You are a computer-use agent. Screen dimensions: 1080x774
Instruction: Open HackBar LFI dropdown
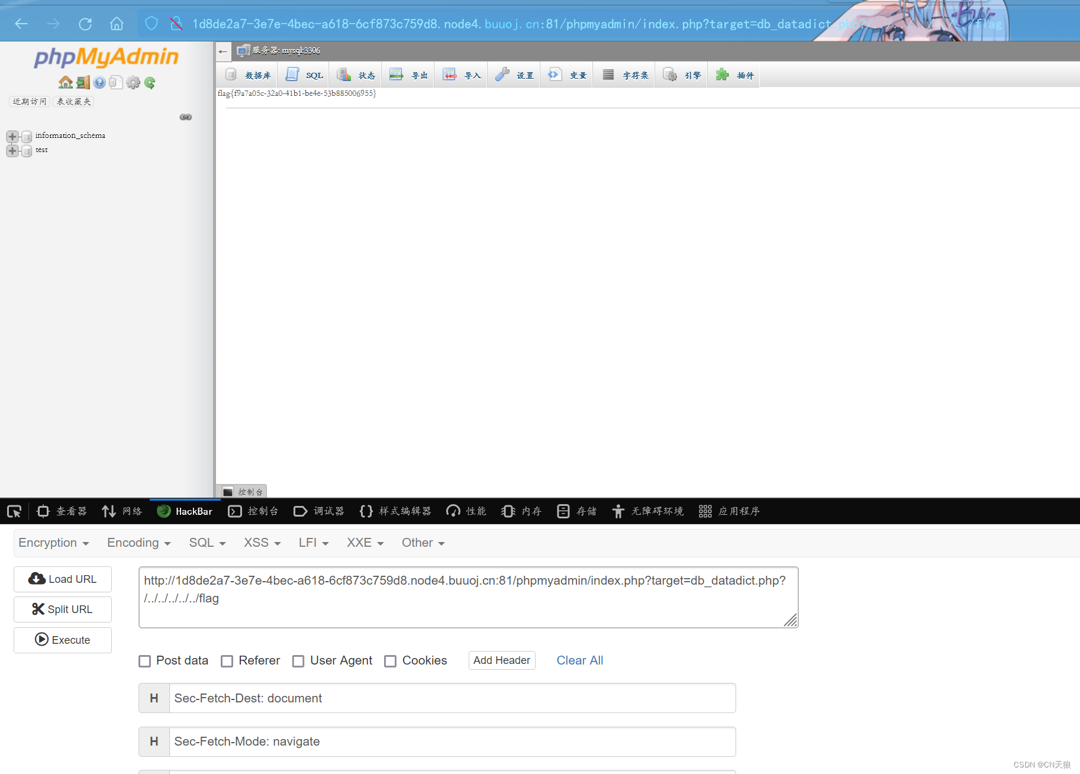pos(314,543)
